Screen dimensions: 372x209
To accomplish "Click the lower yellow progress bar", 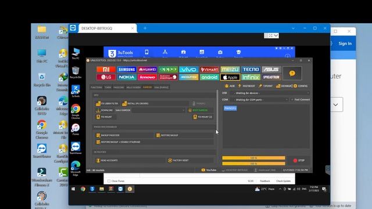I will 253,164.
